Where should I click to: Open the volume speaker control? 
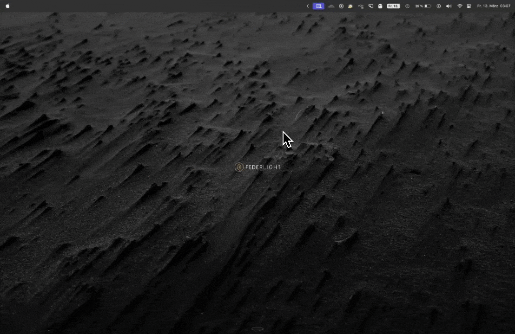point(449,6)
